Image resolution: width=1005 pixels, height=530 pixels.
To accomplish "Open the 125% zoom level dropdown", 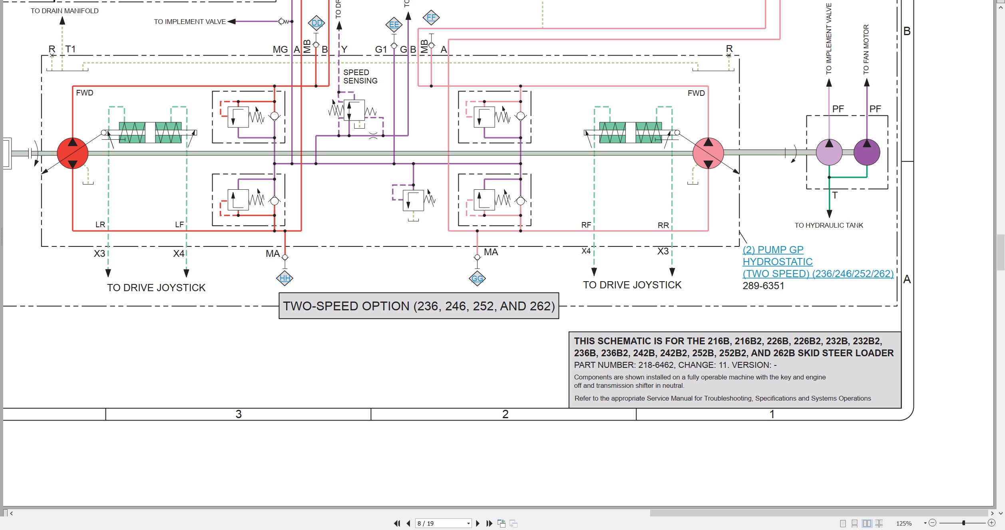I will 925,523.
